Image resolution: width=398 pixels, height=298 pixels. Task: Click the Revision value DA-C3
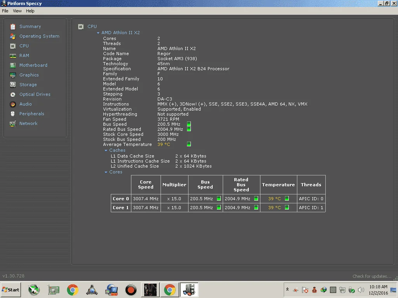[x=165, y=99]
